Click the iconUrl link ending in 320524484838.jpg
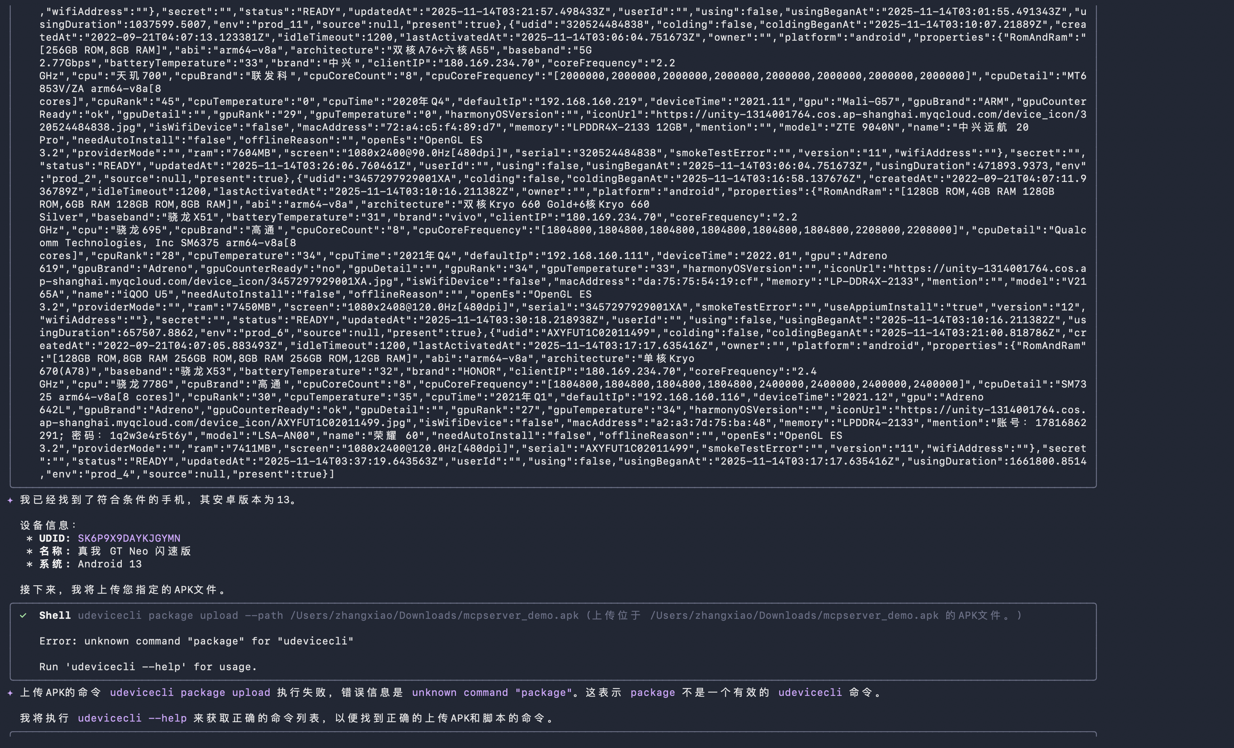 872,115
